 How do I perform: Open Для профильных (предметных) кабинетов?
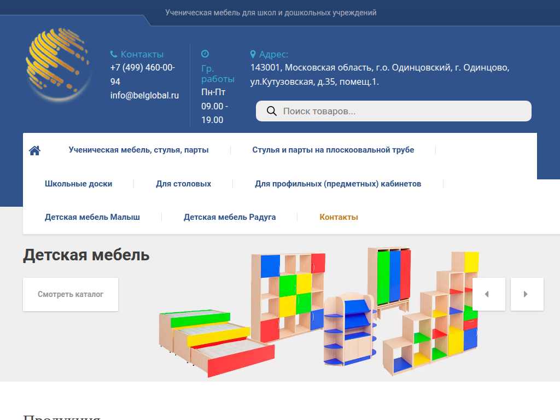[x=338, y=184]
